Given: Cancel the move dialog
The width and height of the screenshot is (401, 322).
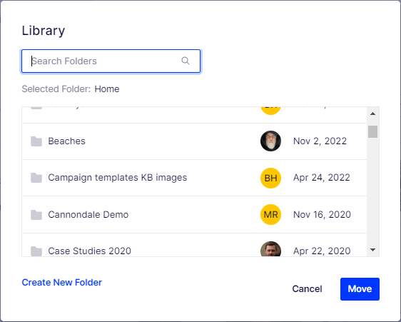Looking at the screenshot, I should [x=307, y=289].
